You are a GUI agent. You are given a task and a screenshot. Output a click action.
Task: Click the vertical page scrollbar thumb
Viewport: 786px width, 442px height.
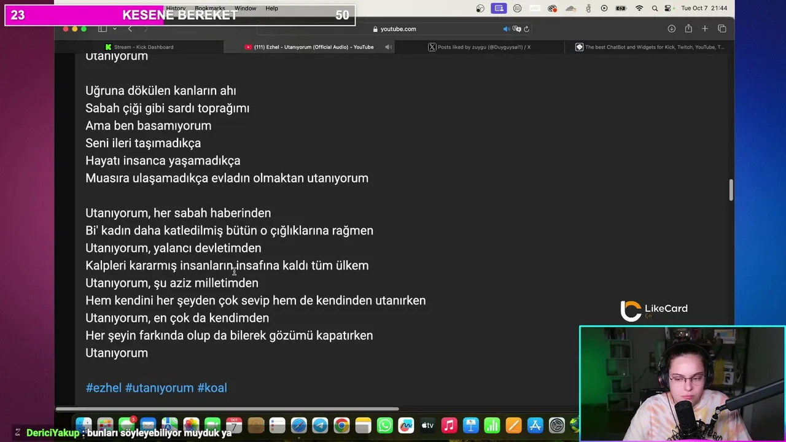pos(731,190)
